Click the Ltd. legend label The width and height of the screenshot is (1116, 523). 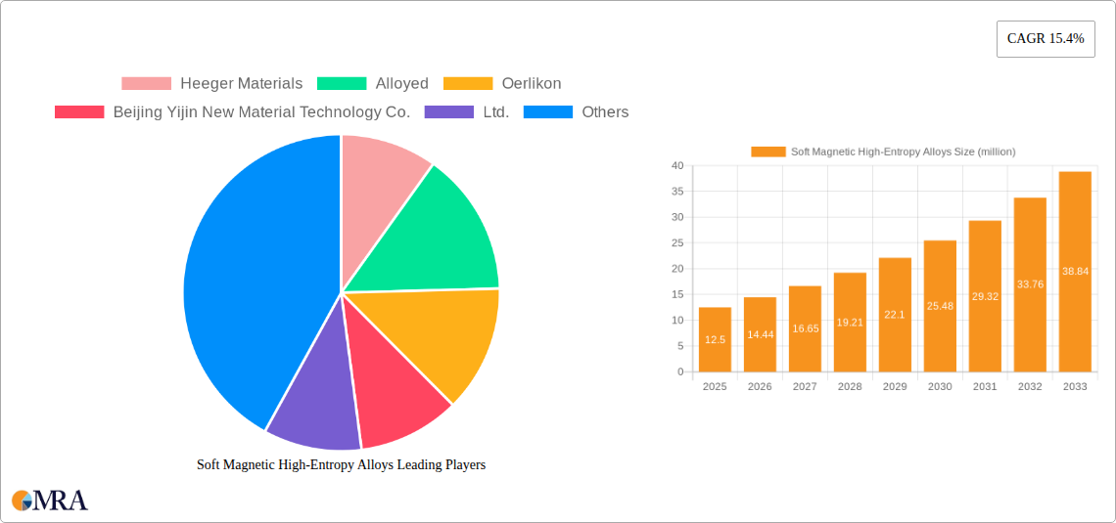tap(496, 112)
